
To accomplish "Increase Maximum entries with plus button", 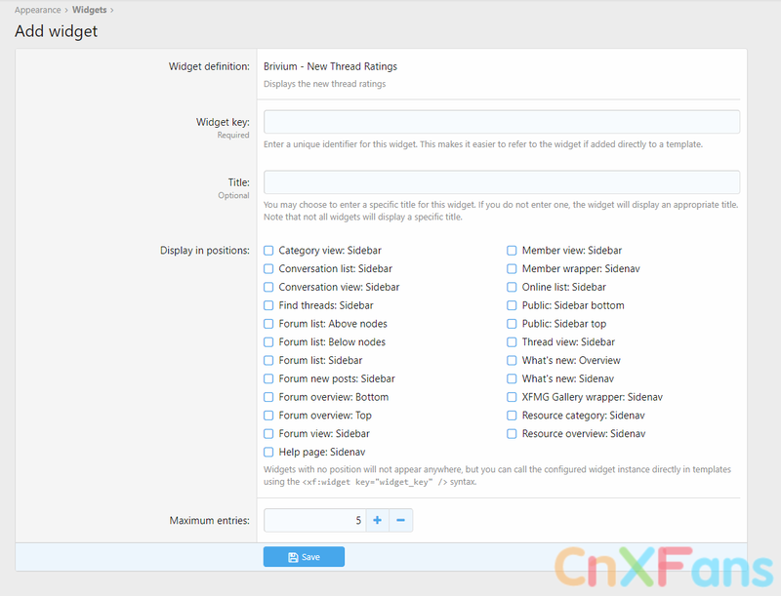I will 378,520.
